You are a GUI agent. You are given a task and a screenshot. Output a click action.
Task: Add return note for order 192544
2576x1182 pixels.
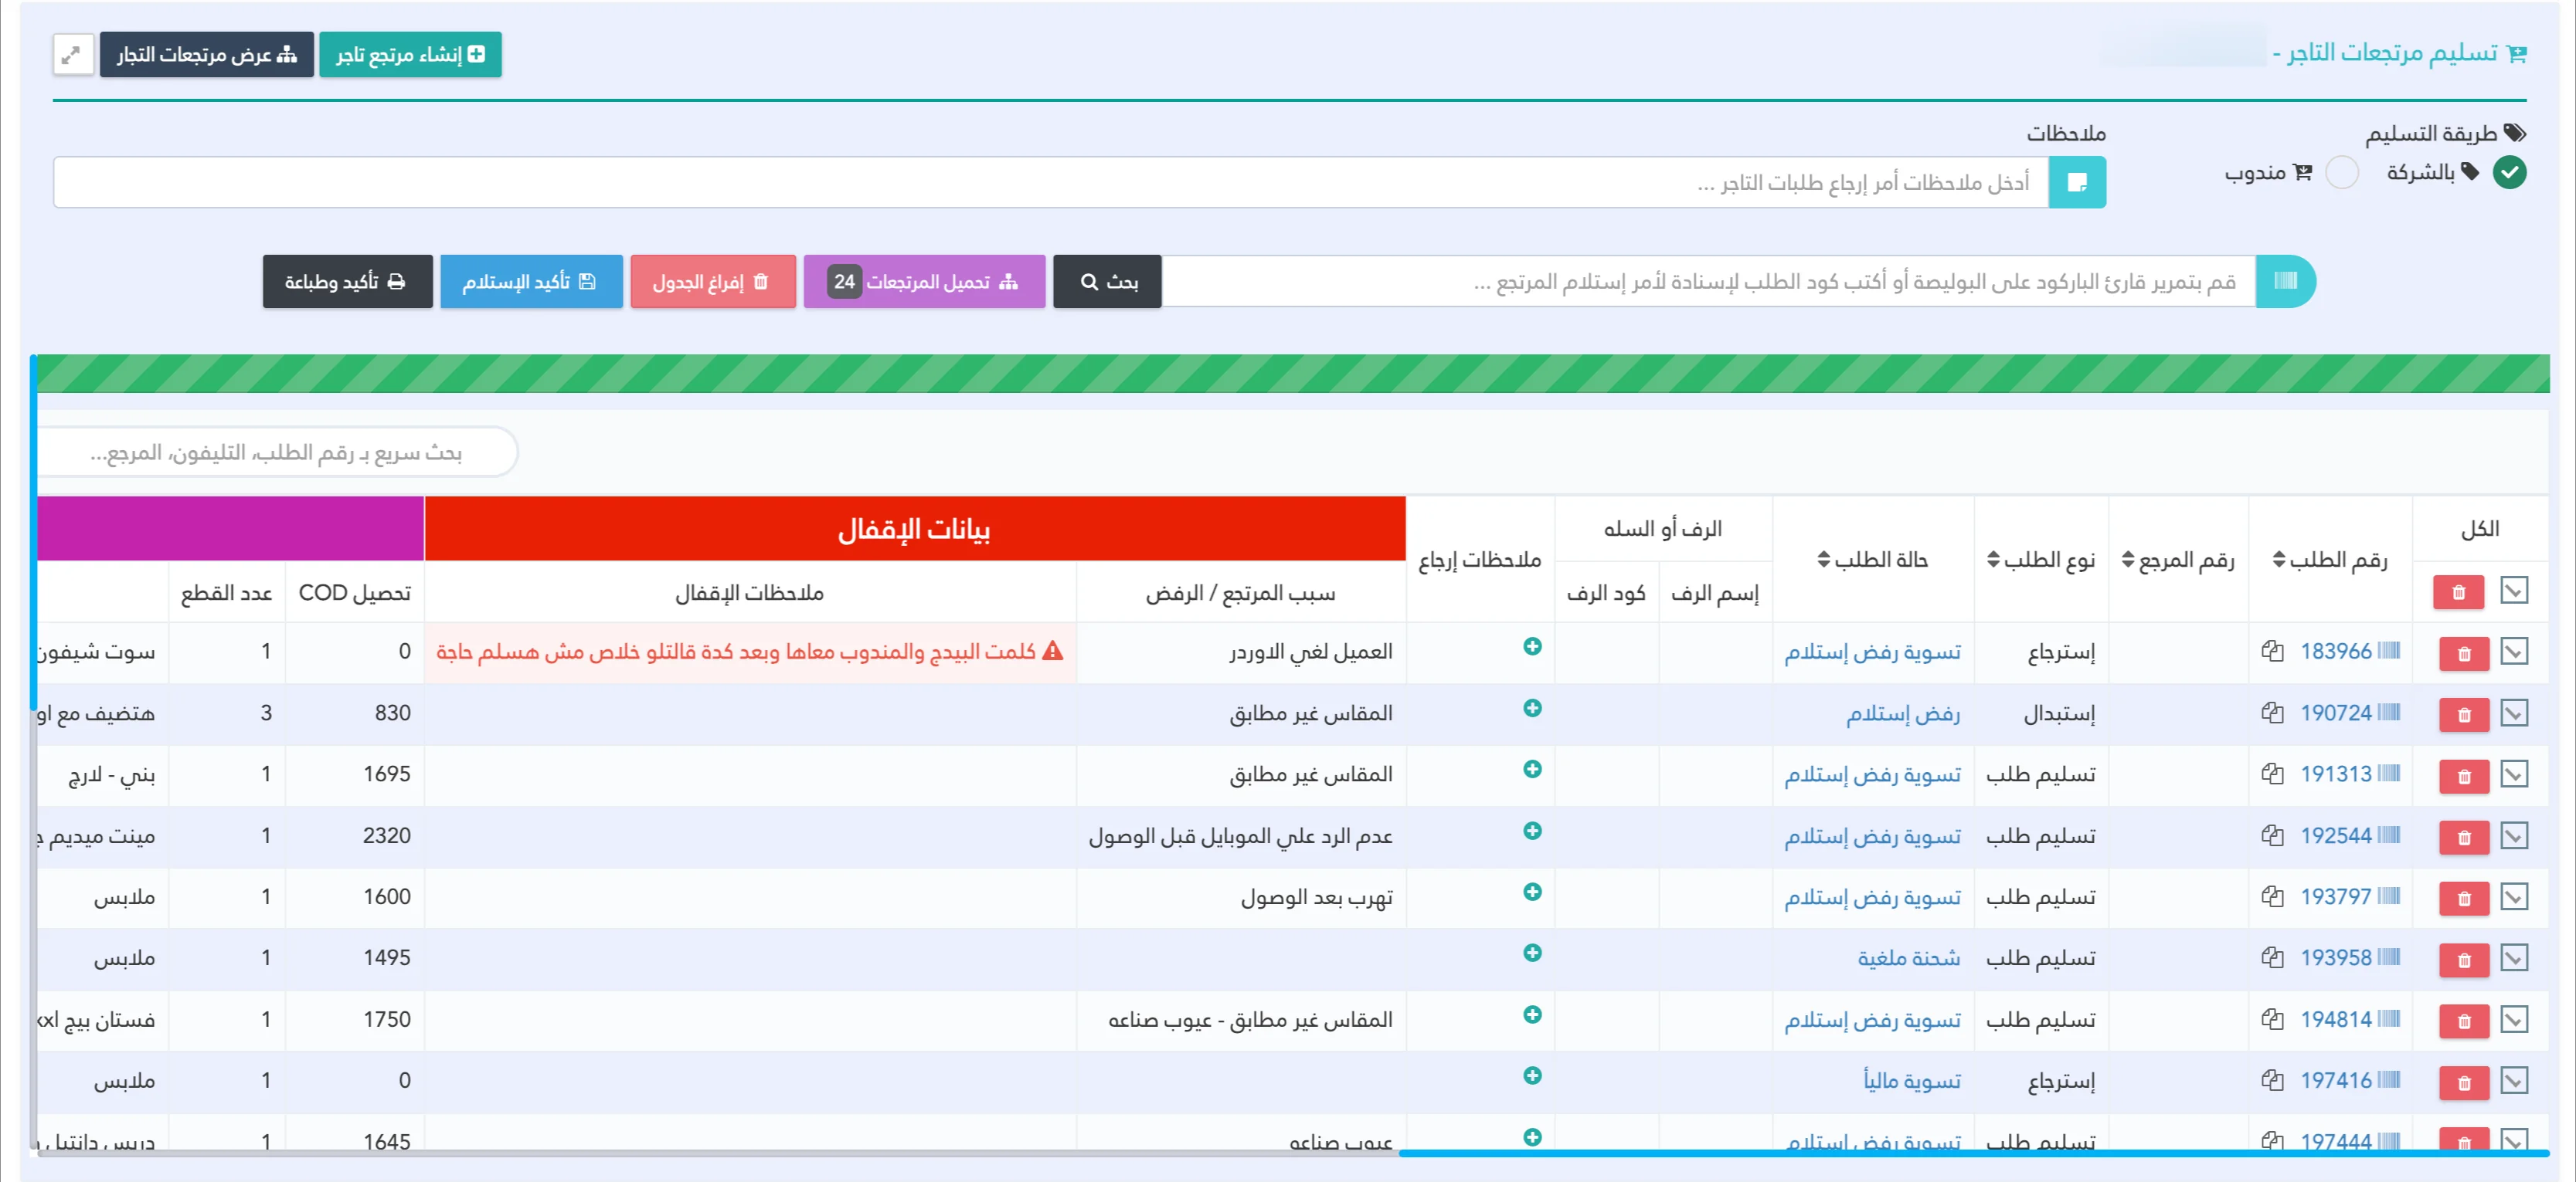coord(1532,830)
